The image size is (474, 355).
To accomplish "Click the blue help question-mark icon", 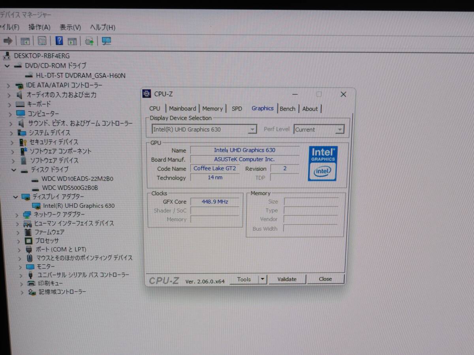I will pos(59,41).
